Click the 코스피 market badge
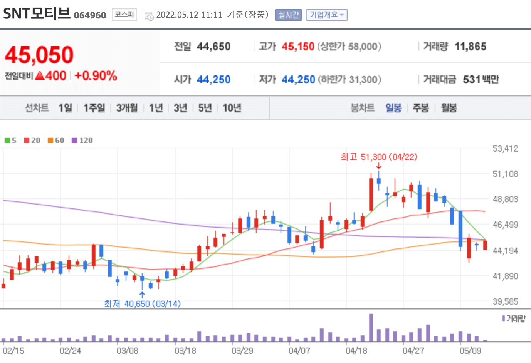 click(124, 15)
